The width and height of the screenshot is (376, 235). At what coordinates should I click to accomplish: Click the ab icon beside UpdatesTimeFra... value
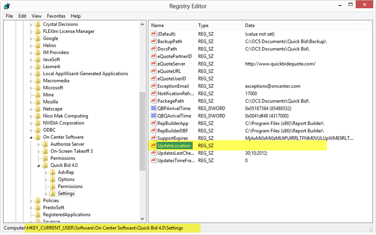pos(153,160)
